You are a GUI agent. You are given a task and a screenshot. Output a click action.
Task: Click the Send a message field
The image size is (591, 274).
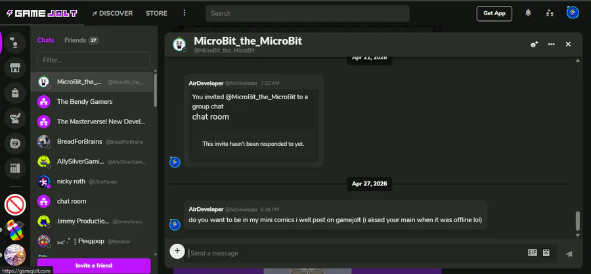tap(356, 253)
